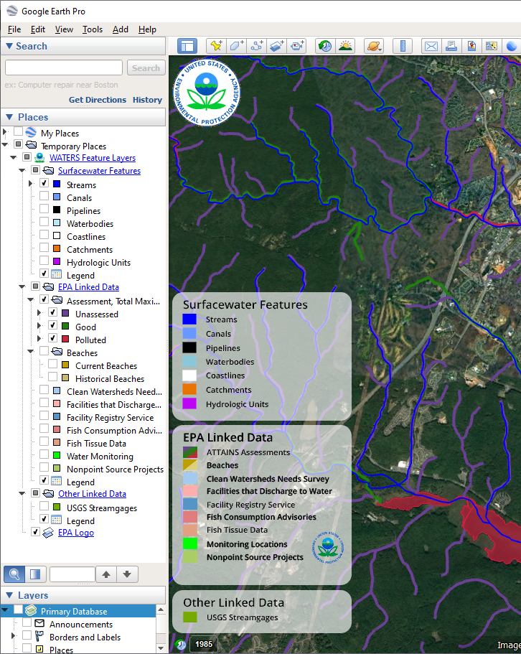This screenshot has width=521, height=654.
Task: Move selected place down with arrow button
Action: point(127,574)
